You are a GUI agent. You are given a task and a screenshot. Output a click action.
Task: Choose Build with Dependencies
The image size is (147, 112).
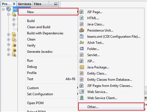(45, 33)
